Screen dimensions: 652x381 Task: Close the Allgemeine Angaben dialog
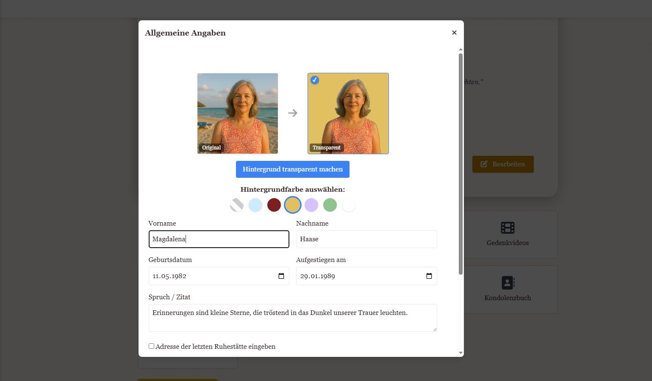pyautogui.click(x=454, y=33)
